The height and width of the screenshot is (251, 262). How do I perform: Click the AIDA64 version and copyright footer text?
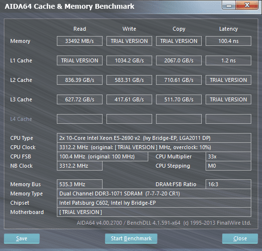click(x=164, y=223)
